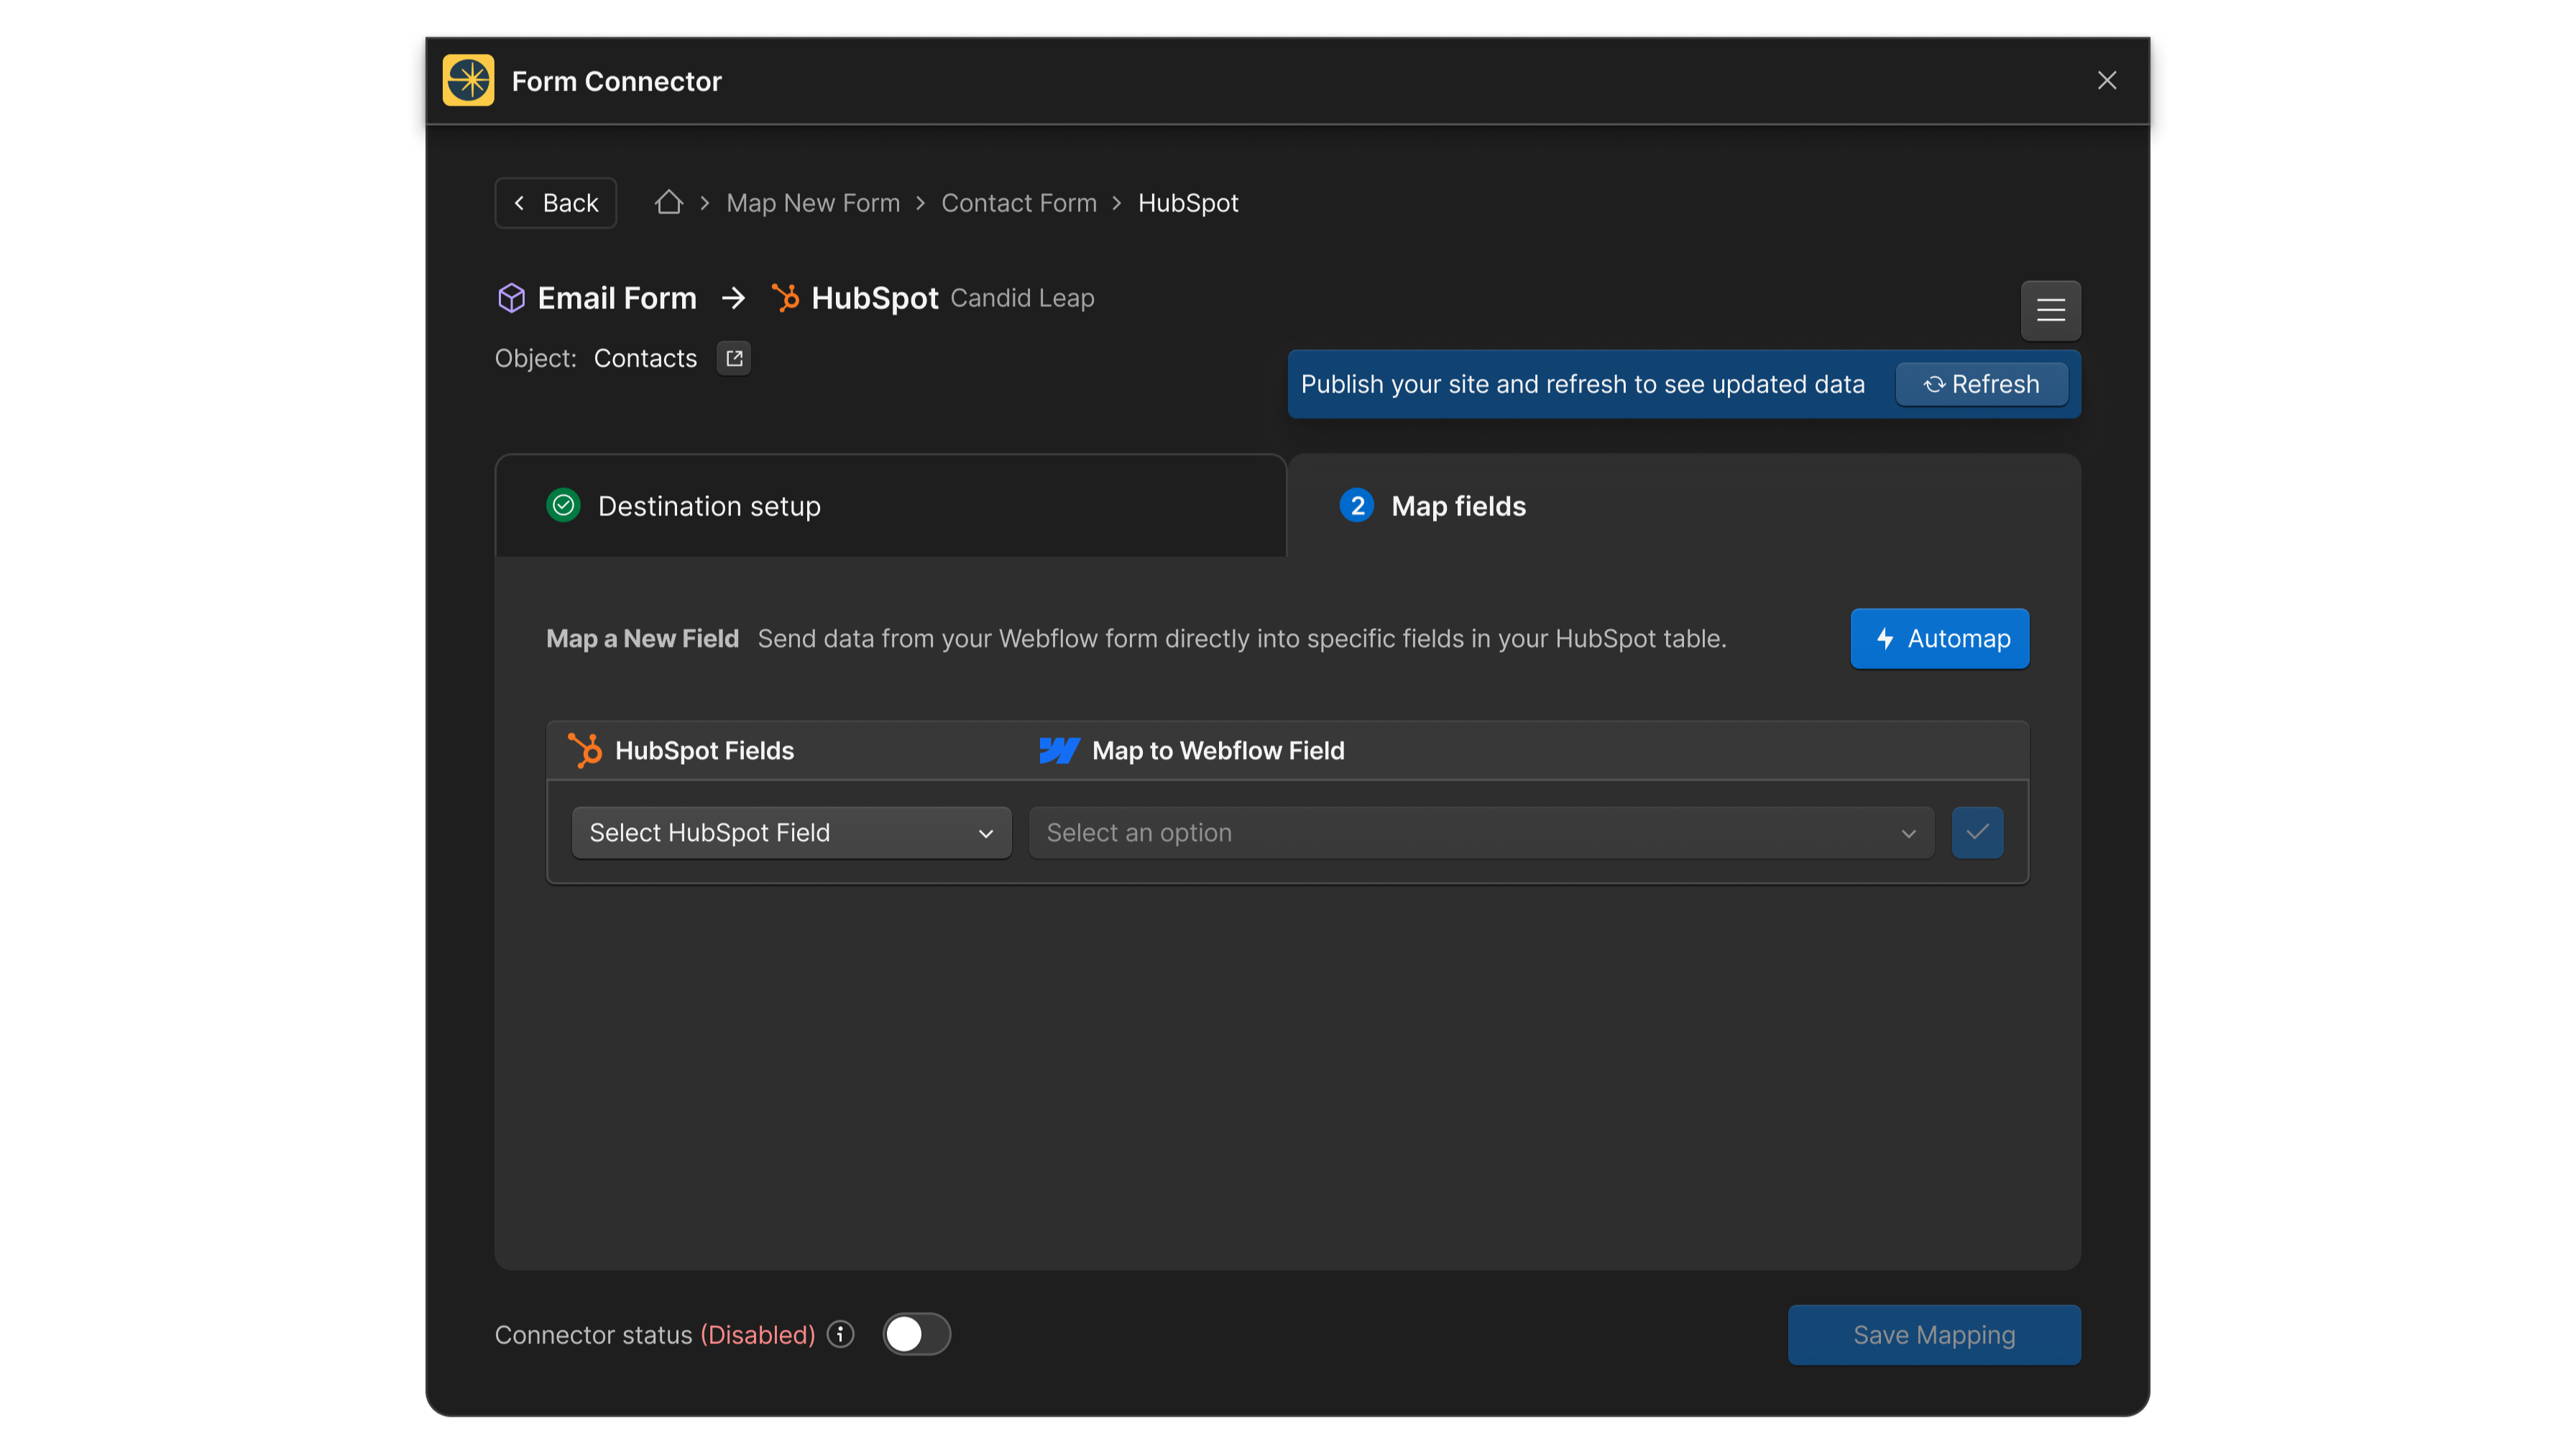The width and height of the screenshot is (2576, 1449).
Task: Click the cube icon next to Email Form
Action: click(x=511, y=297)
